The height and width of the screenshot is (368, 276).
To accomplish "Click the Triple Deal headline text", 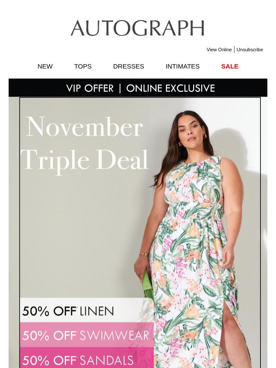I will [85, 160].
